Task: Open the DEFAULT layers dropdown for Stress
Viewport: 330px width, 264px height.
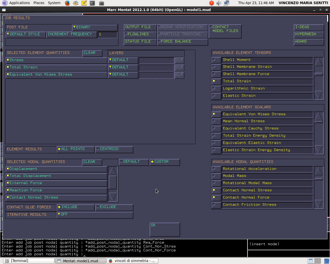Action: [x=123, y=60]
